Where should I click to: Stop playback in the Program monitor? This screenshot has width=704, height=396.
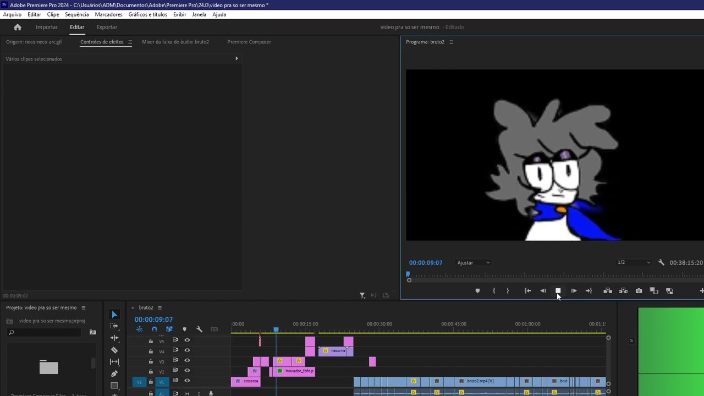tap(558, 291)
